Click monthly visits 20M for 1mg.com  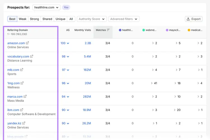(x=88, y=83)
